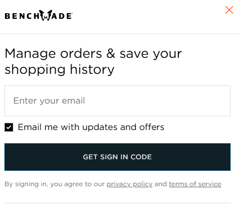Toggle 'Email me with updates and offers' label
The image size is (240, 211).
point(91,127)
